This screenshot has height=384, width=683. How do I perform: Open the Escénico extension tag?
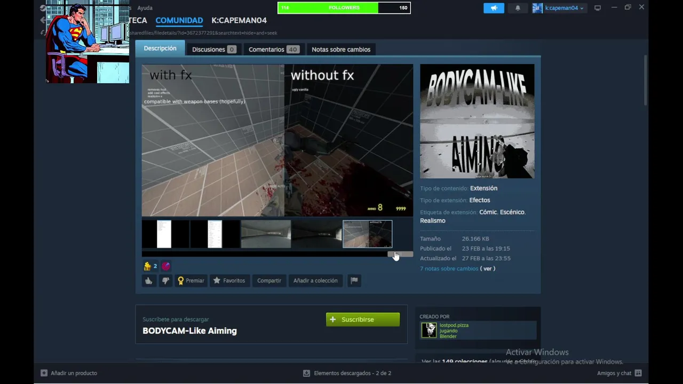(x=512, y=212)
